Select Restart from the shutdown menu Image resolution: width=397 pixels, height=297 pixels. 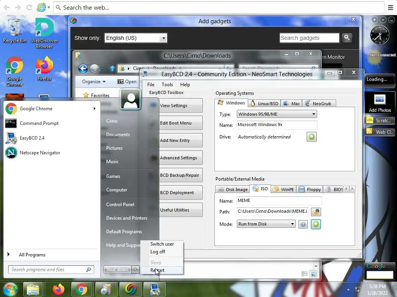click(162, 270)
